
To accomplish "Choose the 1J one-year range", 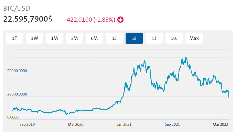I will coord(114,38).
